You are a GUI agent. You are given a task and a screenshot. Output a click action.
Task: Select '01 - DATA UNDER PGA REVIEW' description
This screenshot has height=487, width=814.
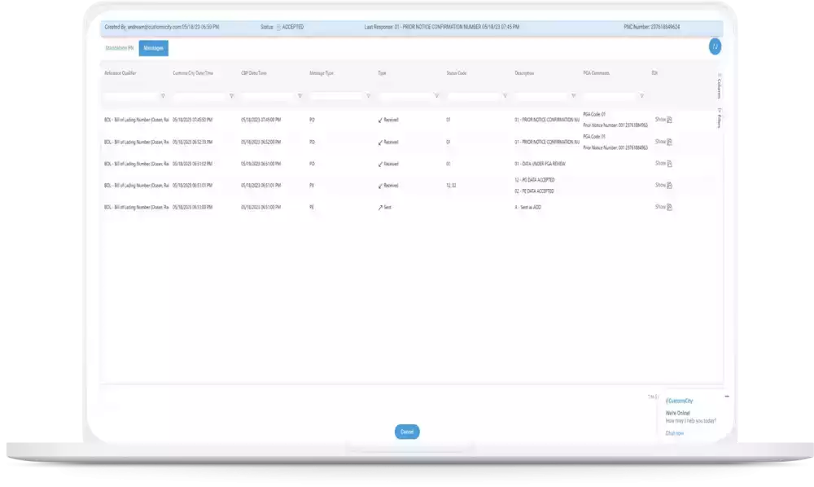pos(540,164)
